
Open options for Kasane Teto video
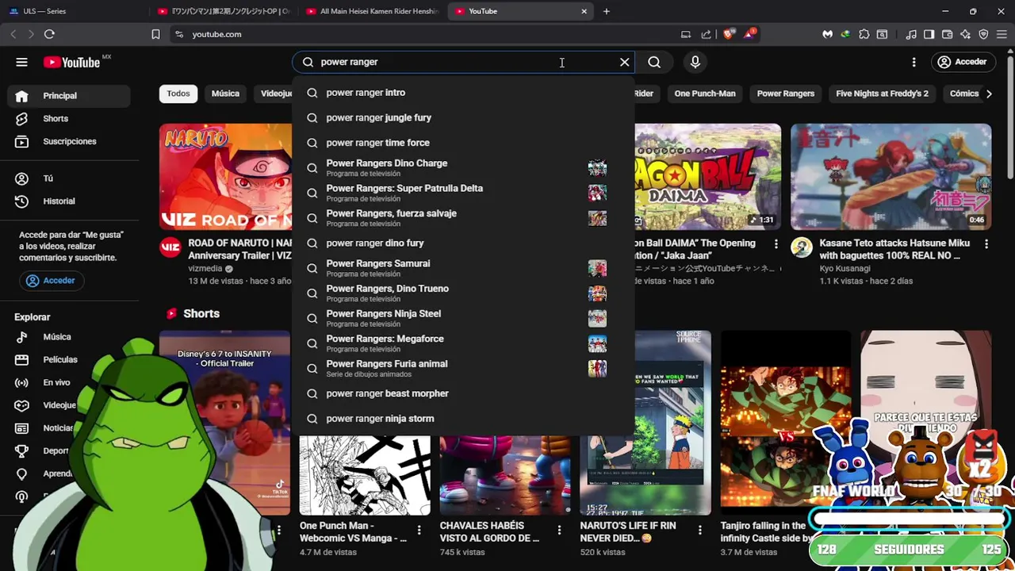(x=986, y=244)
